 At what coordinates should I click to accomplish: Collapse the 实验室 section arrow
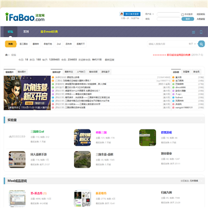(x=202, y=120)
